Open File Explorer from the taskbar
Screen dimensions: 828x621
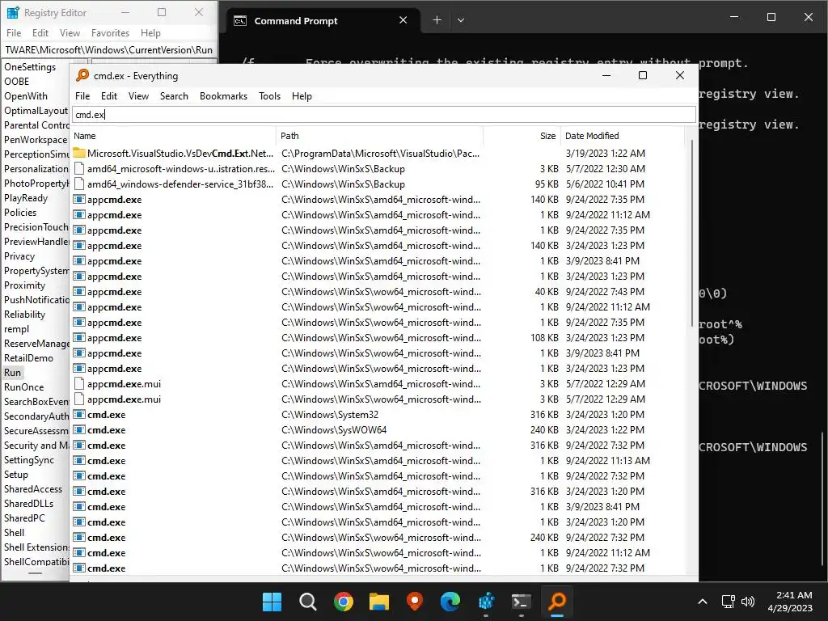[378, 601]
